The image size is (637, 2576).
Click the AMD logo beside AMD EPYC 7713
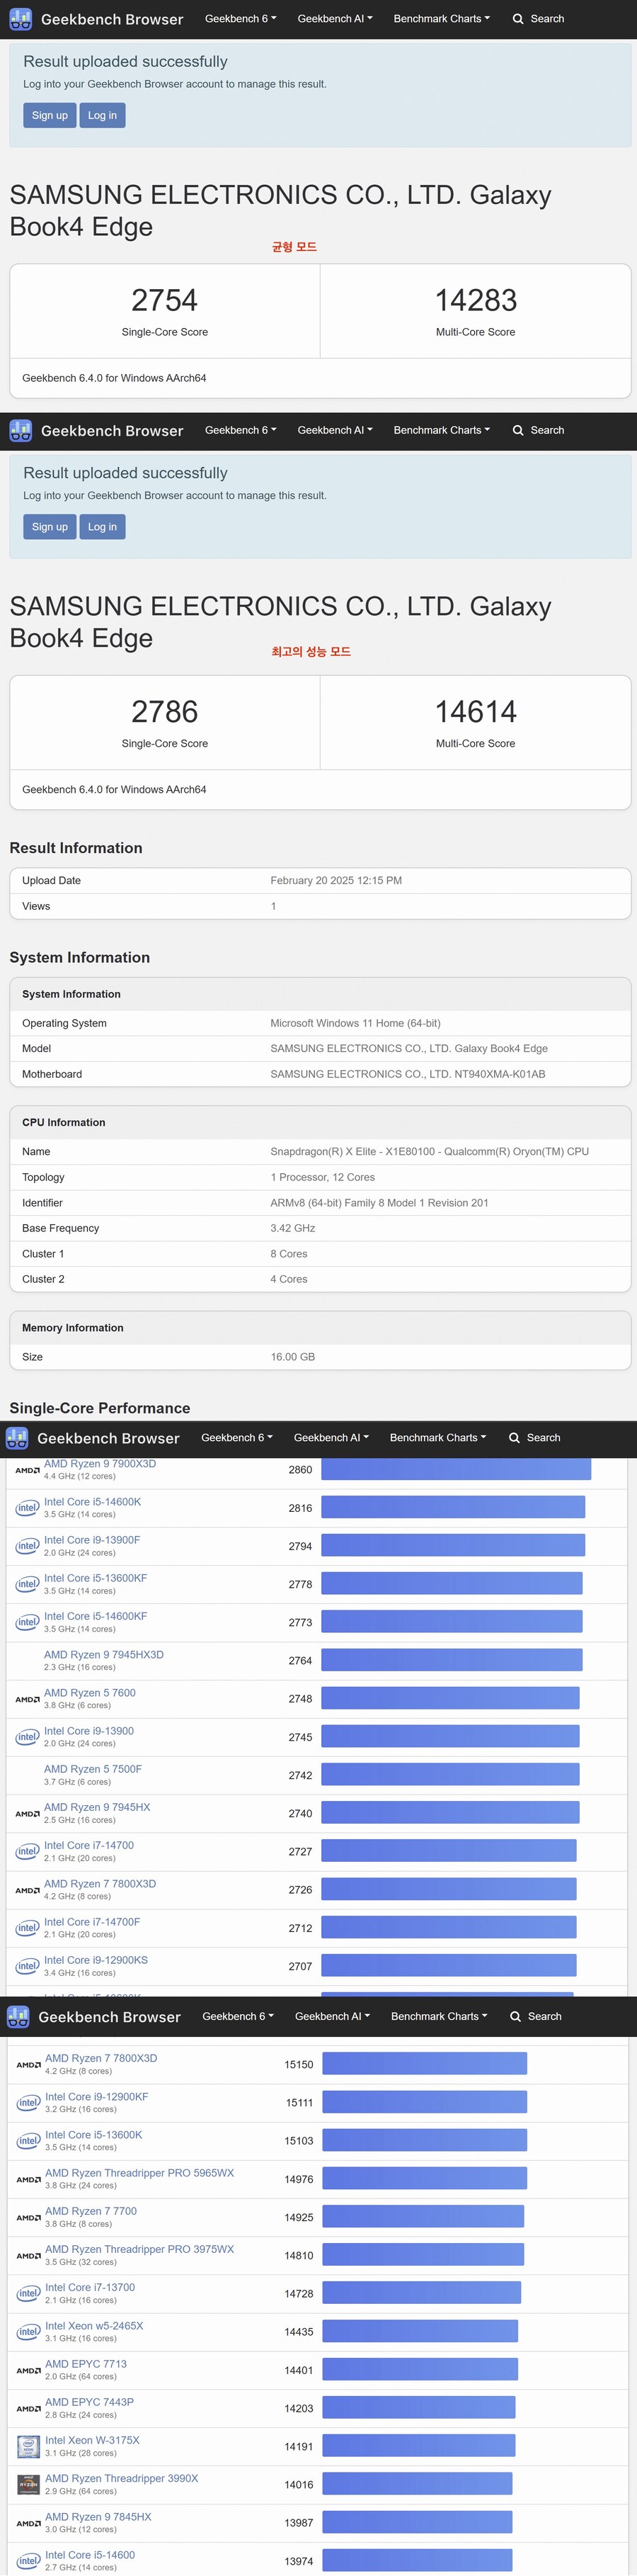[28, 2370]
